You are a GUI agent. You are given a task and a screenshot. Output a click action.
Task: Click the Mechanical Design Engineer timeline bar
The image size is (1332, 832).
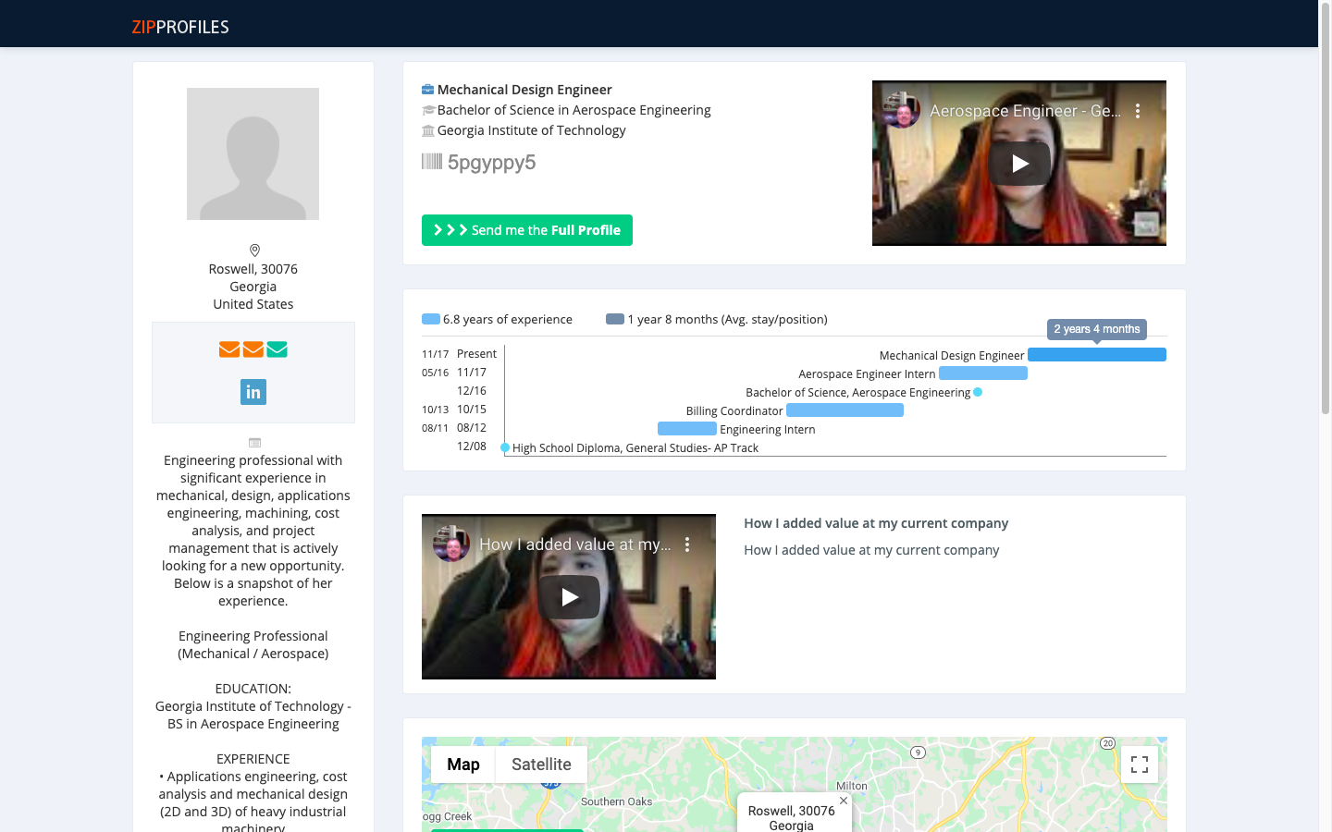1096,355
